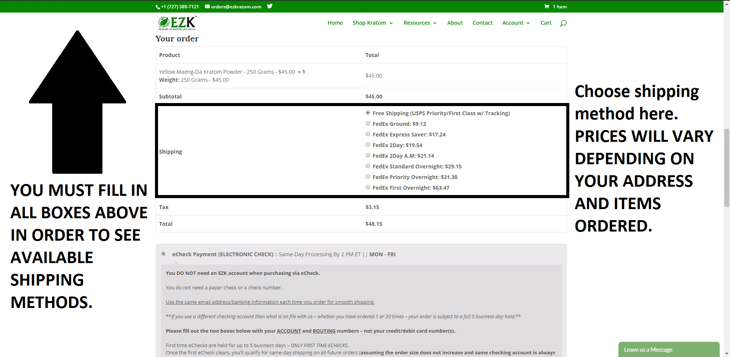This screenshot has height=357, width=730.
Task: Select FedEx Ground $9.12 shipping
Action: click(x=368, y=123)
